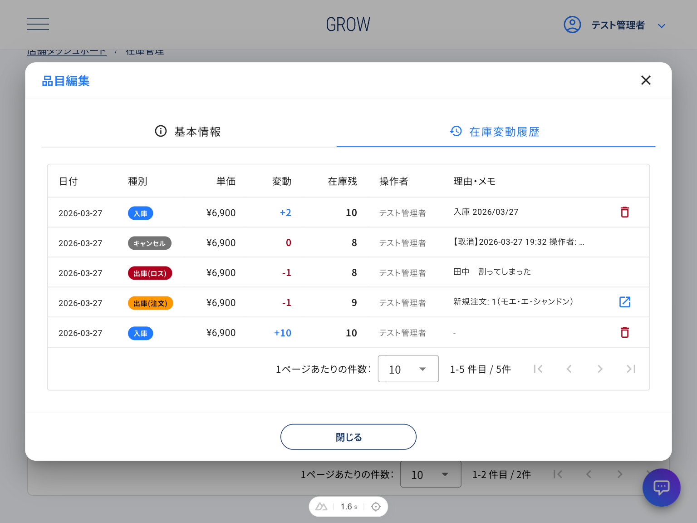
Task: Delete the top 入庫 +2 history entry
Action: coord(625,212)
